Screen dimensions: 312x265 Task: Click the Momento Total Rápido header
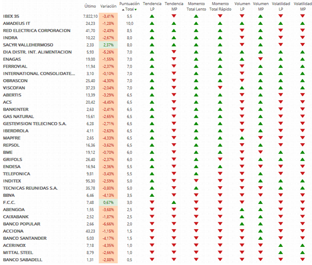coord(220,6)
